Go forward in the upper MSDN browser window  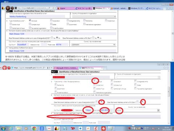tap(12, 8)
